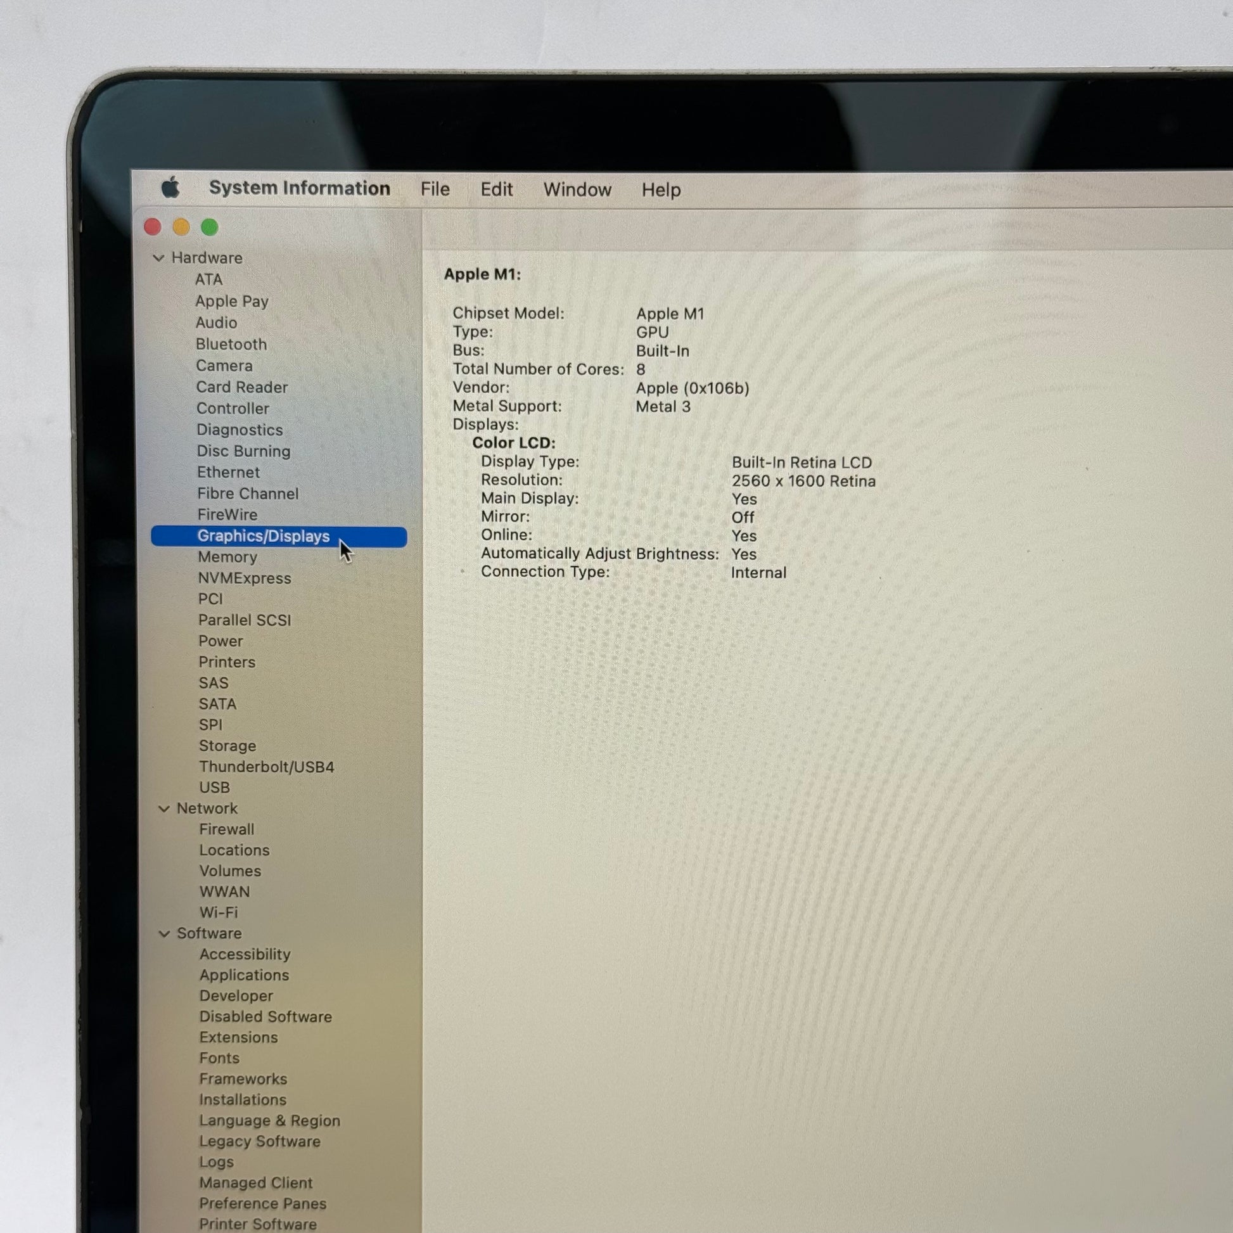The height and width of the screenshot is (1233, 1233).
Task: Select Managed Client in the sidebar
Action: pyautogui.click(x=255, y=1183)
